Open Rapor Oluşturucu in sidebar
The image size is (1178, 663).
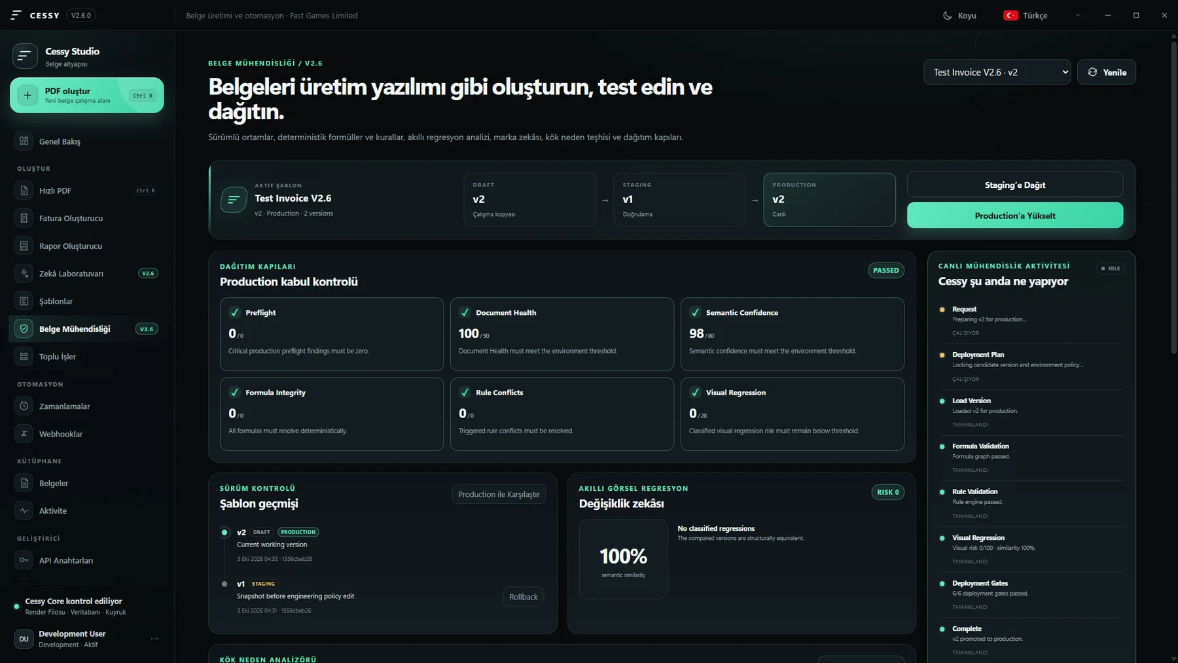87,246
